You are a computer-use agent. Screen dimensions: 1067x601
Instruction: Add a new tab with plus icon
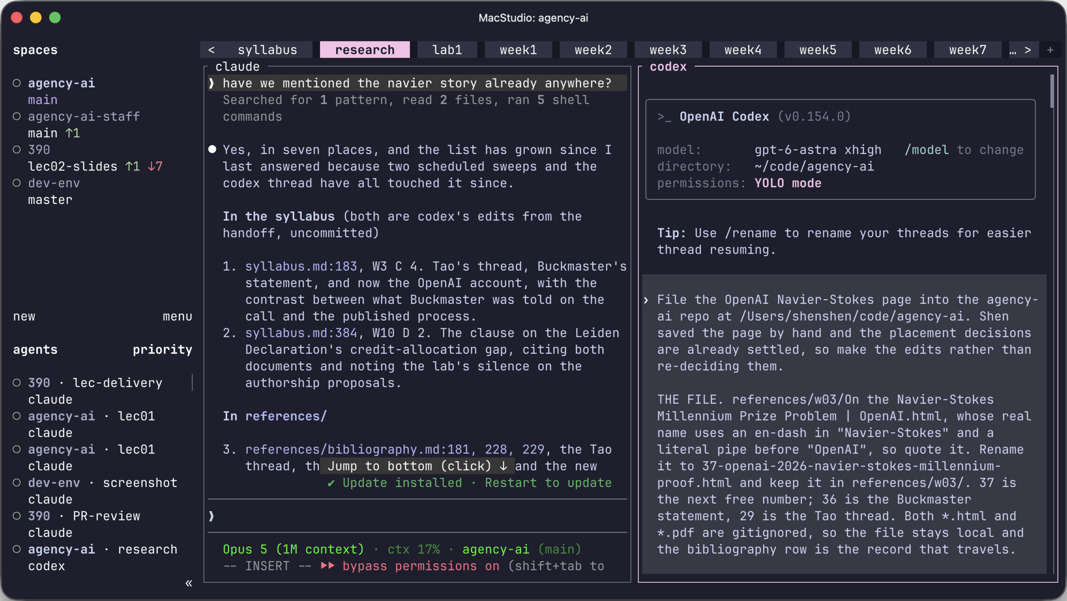[x=1050, y=50]
